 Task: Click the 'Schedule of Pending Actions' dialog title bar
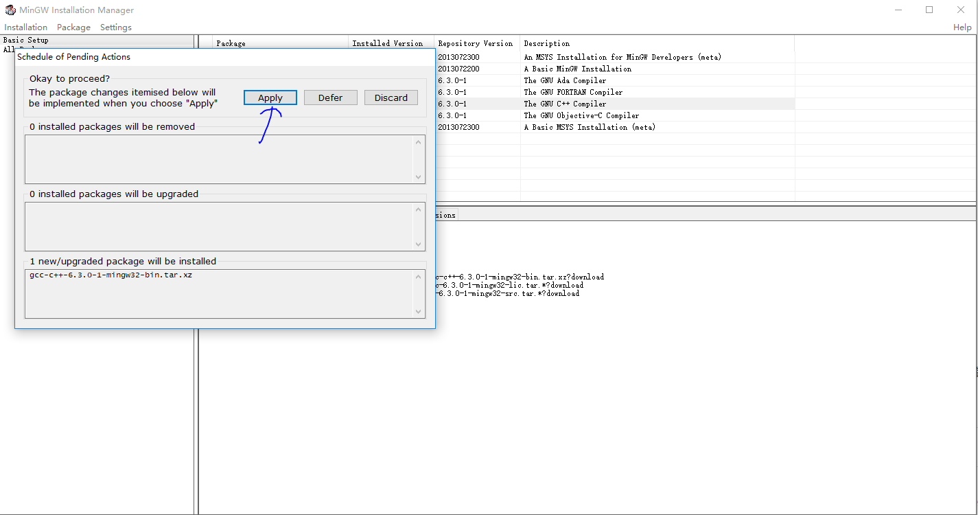[225, 57]
